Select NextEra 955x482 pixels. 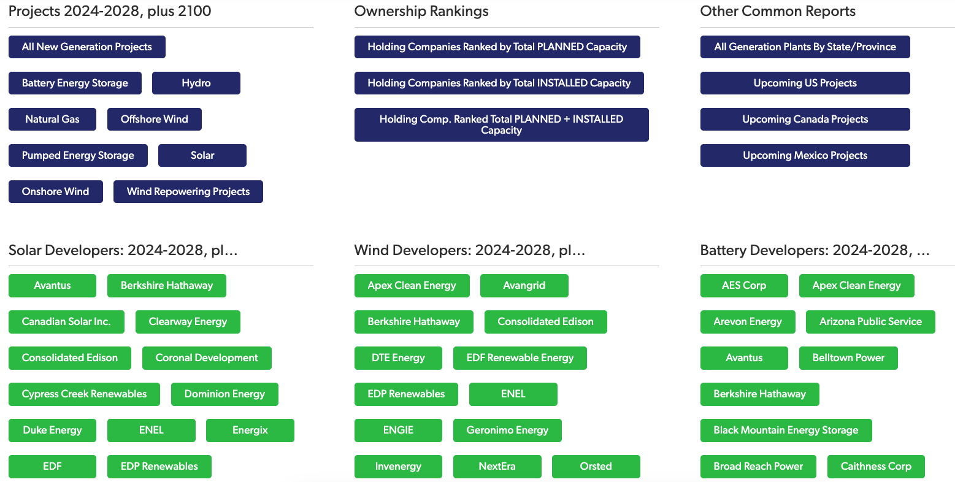pyautogui.click(x=497, y=466)
